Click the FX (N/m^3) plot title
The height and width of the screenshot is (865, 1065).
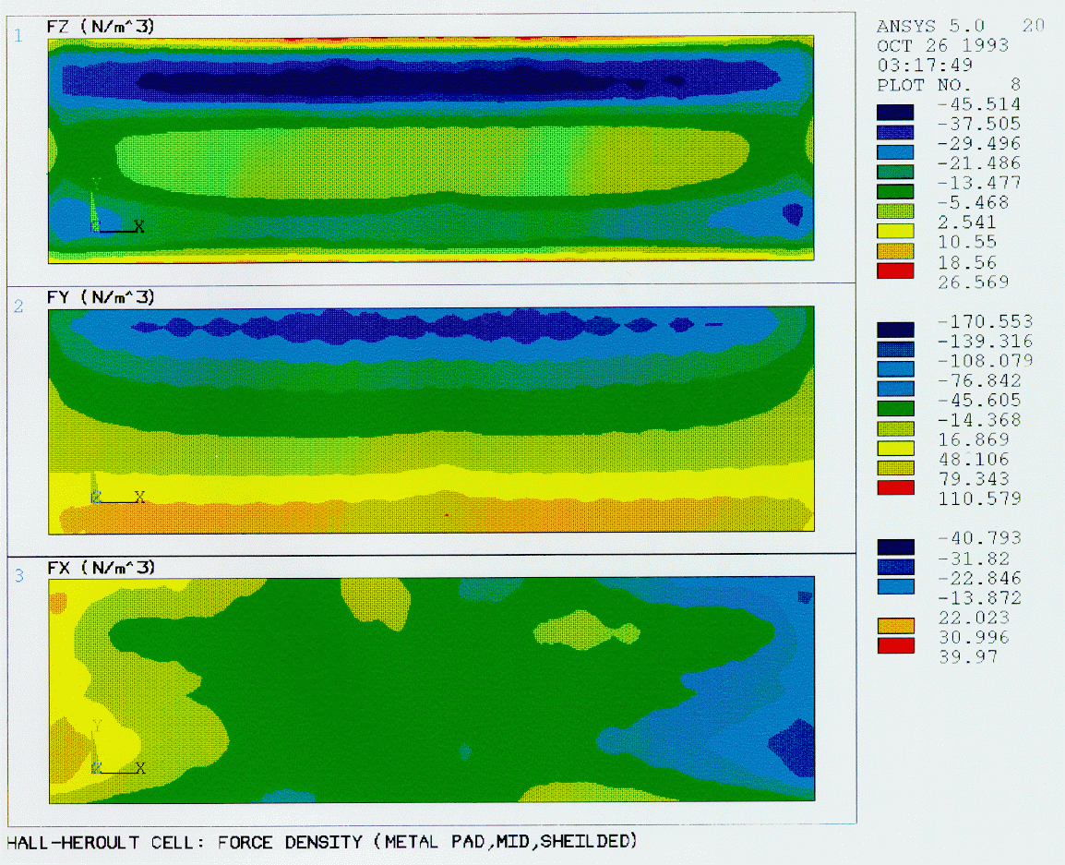(100, 567)
